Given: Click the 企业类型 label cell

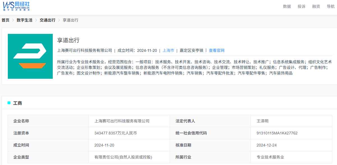Looking at the screenshot, I should click(x=48, y=157).
